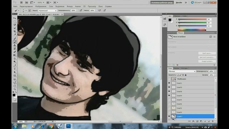Select the Path Selection tool
229x129 pixels.
click(x=15, y=72)
